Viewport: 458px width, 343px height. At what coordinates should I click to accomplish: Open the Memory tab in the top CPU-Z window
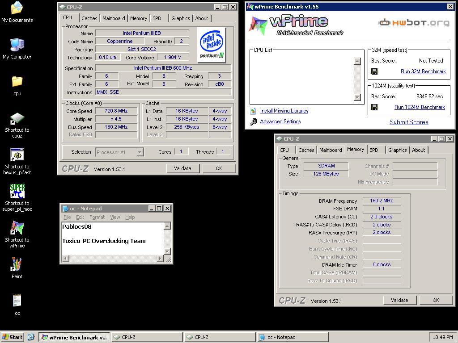[139, 18]
